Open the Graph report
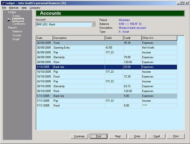Viewport: 190px width, 144px height. tap(16, 39)
